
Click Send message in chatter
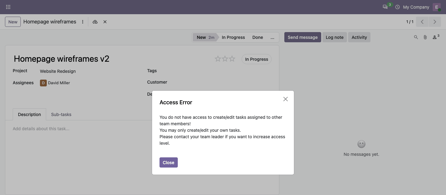(x=303, y=37)
